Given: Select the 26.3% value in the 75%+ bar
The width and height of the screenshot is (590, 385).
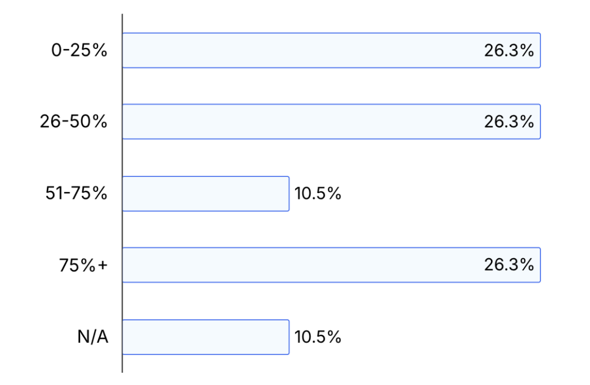Looking at the screenshot, I should tap(509, 265).
